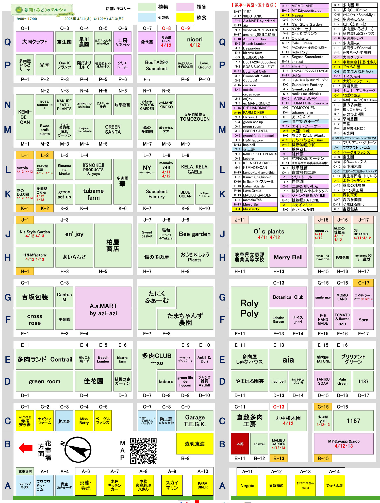Image resolution: width=380 pixels, height=503 pixels.
Task: Click the blue その他 legend swatch
Action: (x=147, y=18)
